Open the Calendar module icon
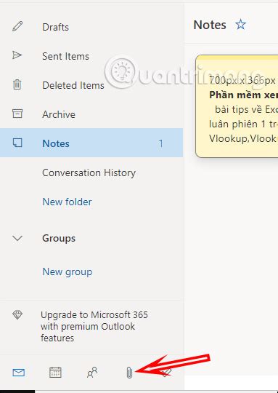This screenshot has height=393, width=278. 55,373
